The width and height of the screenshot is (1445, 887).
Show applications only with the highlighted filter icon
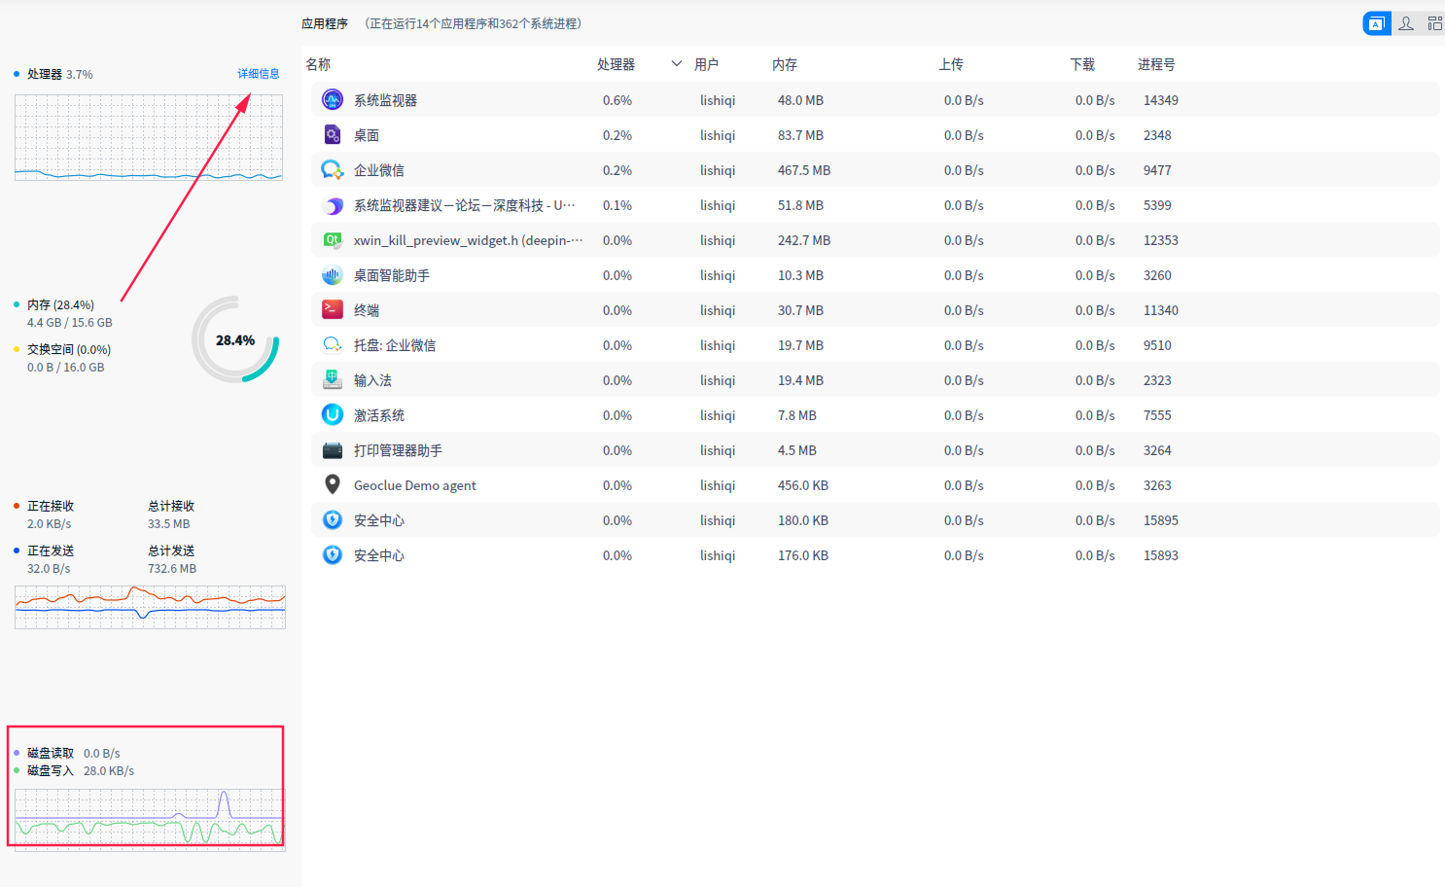tap(1377, 23)
